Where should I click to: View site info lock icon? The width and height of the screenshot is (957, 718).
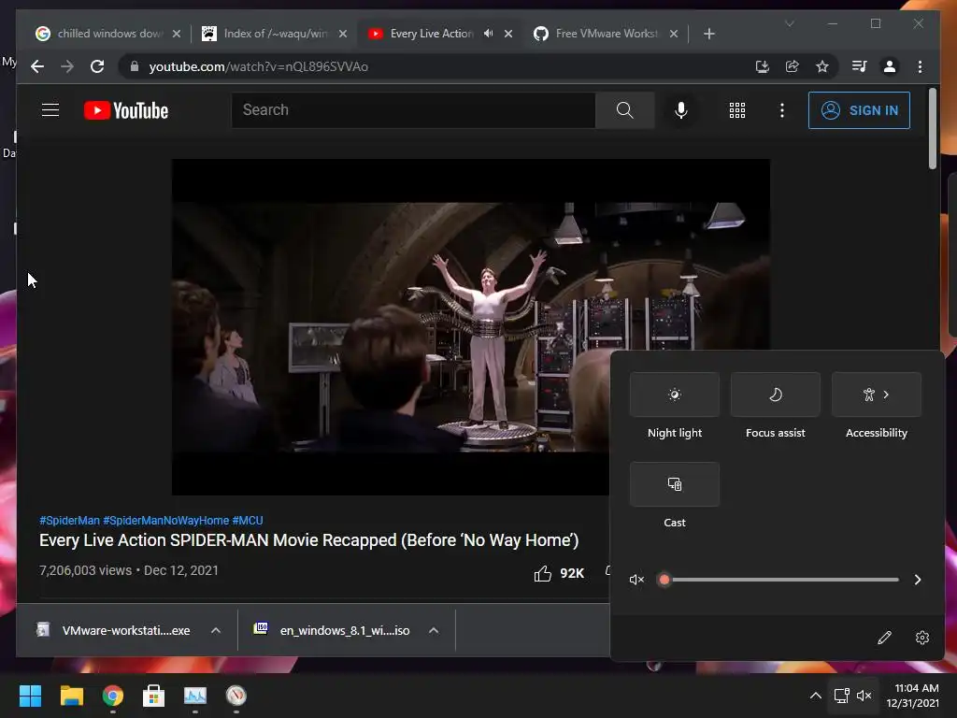pyautogui.click(x=135, y=66)
